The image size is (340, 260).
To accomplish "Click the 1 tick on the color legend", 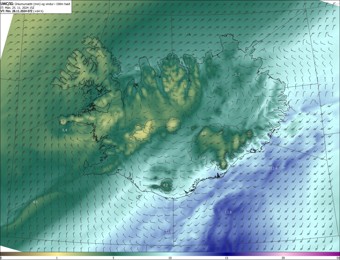I will tap(57, 258).
